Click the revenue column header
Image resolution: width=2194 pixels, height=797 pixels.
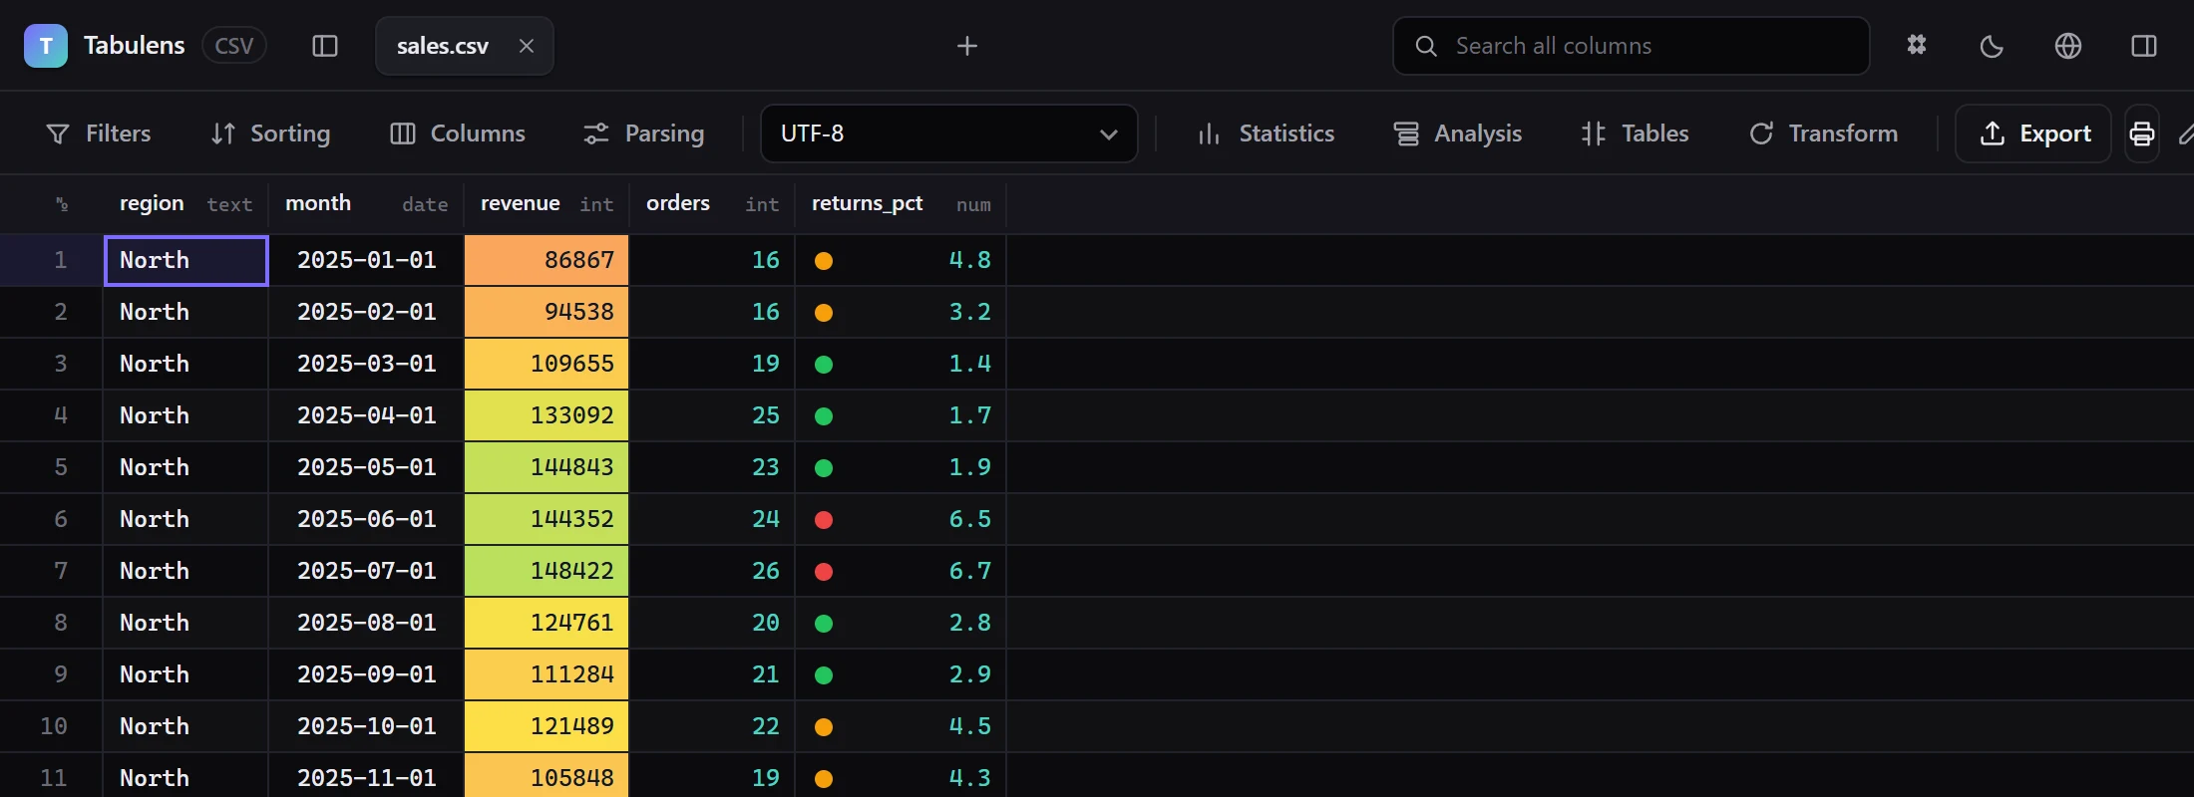[547, 204]
